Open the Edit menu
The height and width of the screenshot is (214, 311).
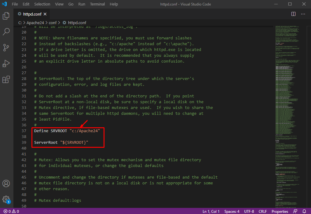[26, 4]
